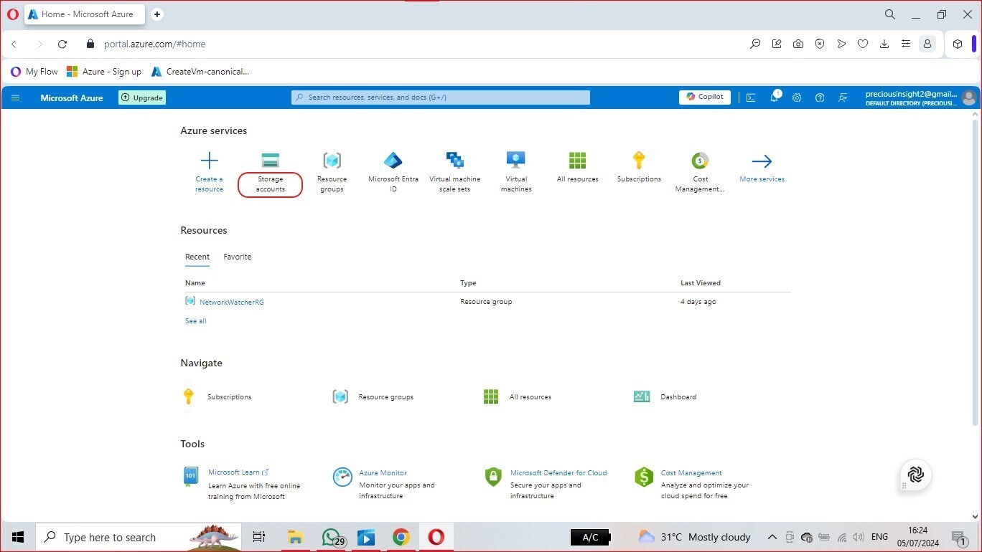This screenshot has width=982, height=552.
Task: Launch Azure Cloud Shell from header
Action: point(751,97)
